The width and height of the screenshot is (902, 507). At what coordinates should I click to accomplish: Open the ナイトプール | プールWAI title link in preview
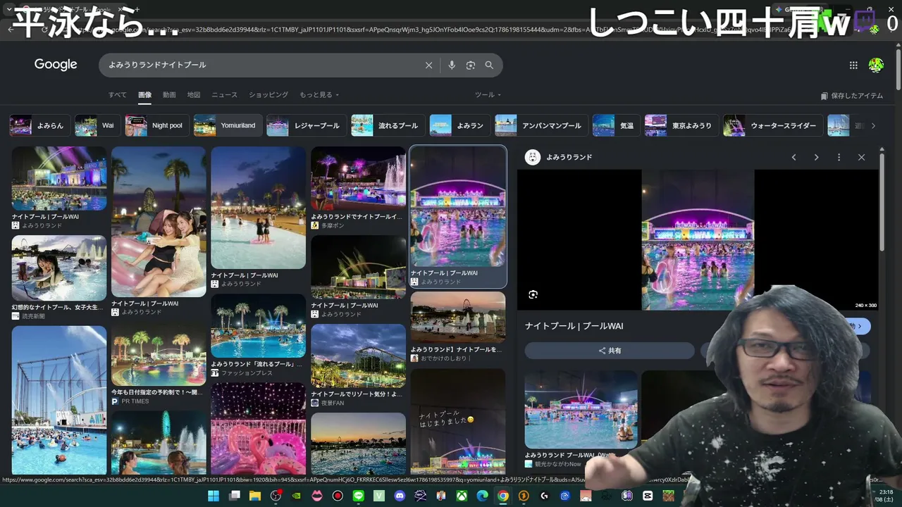(x=574, y=326)
